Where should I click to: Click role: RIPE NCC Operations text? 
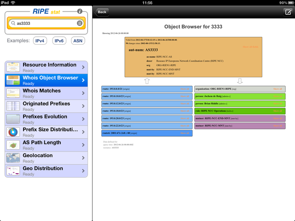coord(211,111)
